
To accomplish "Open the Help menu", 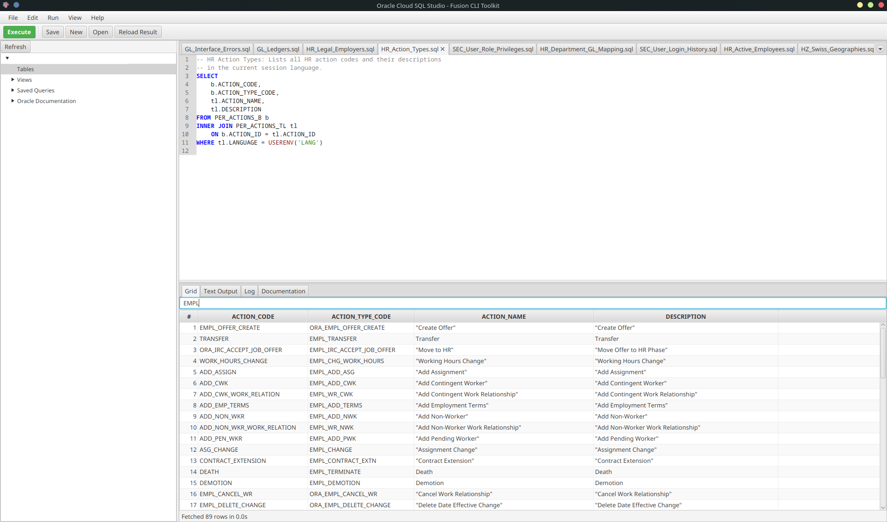I will (x=97, y=18).
